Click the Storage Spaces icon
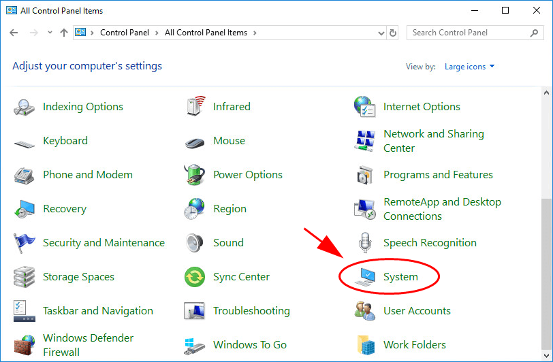The height and width of the screenshot is (362, 553). [24, 277]
